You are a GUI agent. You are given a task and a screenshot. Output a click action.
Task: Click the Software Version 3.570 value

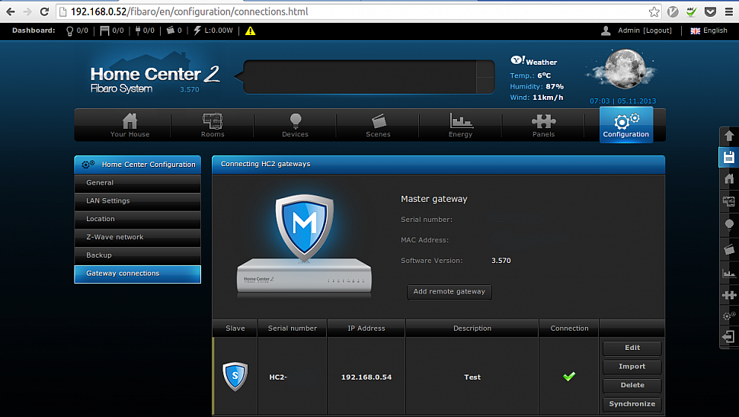pyautogui.click(x=501, y=261)
